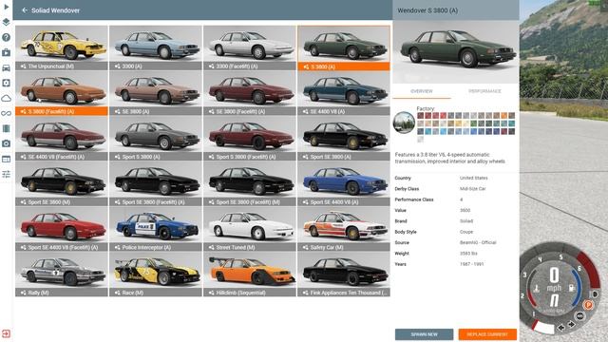Screen dimensions: 608x342
Task: Pick the bright green factory paint swatch
Action: click(473, 123)
